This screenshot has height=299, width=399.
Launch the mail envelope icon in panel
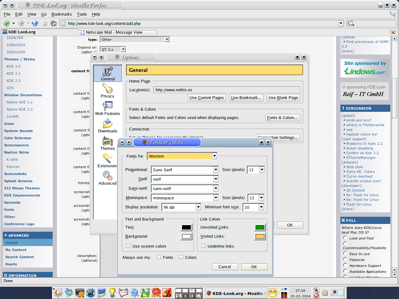pyautogui.click(x=123, y=293)
